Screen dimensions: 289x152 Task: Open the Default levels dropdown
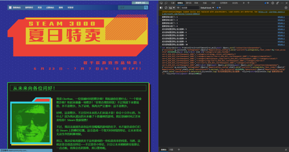pyautogui.click(x=207, y=8)
